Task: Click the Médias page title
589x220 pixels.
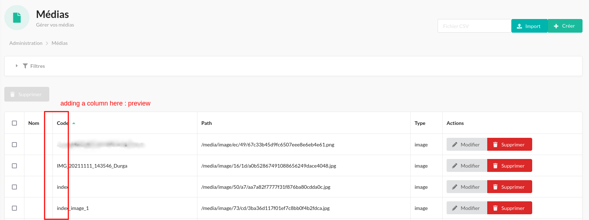Action: [52, 14]
